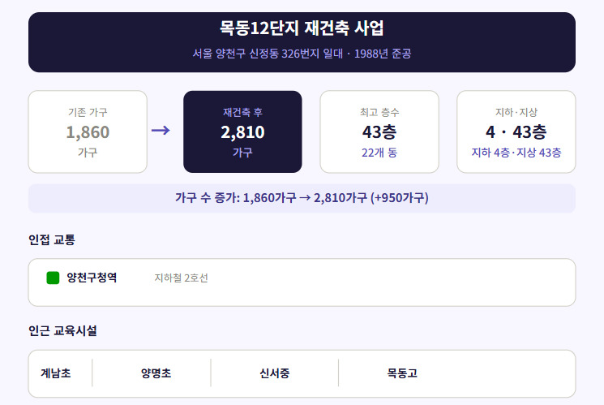
Task: Open the 최고 층수 43층 card
Action: tap(379, 131)
